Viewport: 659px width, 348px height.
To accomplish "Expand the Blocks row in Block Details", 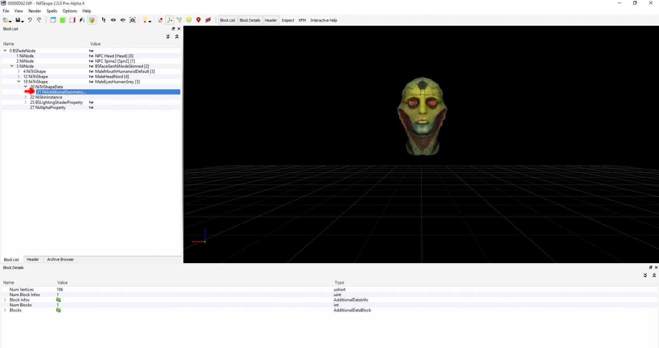I will 5,310.
